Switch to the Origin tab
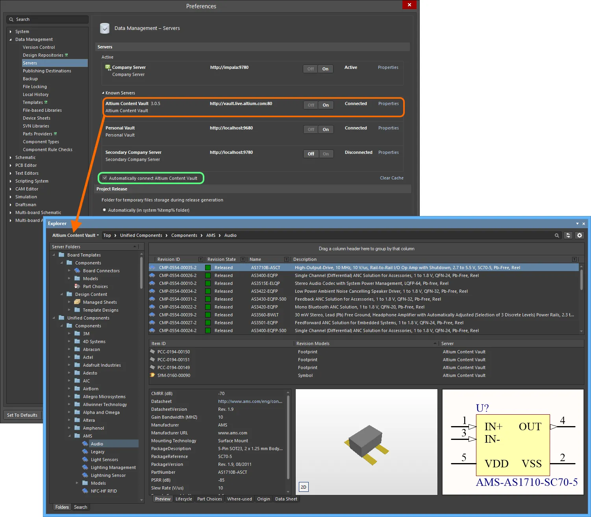The width and height of the screenshot is (591, 517). tap(263, 499)
